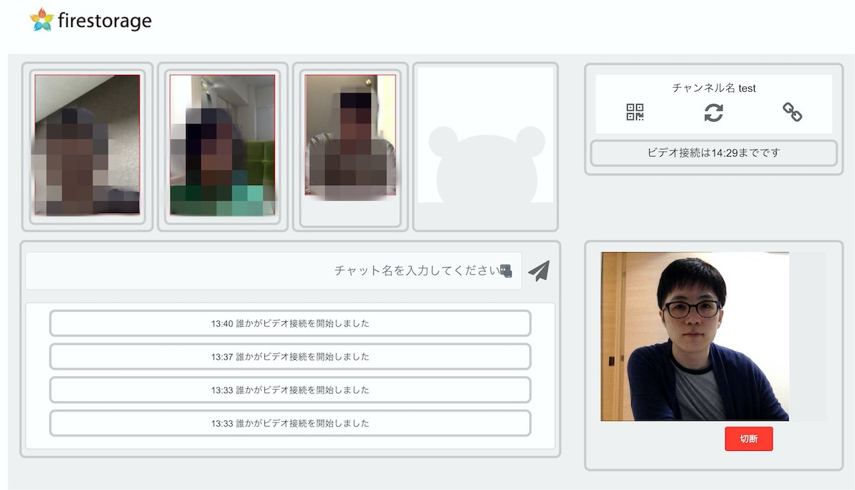The height and width of the screenshot is (490, 855).
Task: Open the leftmost participant video tile
Action: pyautogui.click(x=87, y=145)
